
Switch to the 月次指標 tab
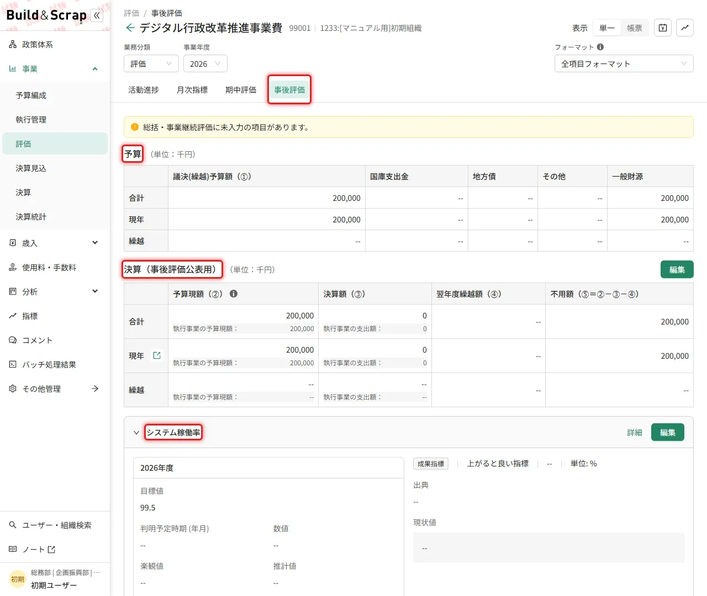click(192, 89)
